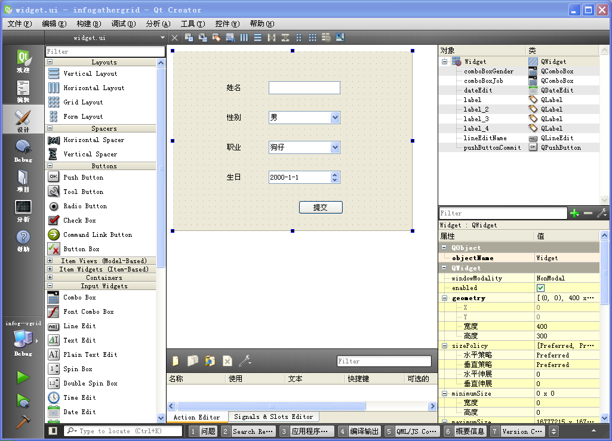
Task: Open the 概要信息 output pane
Action: (465, 431)
